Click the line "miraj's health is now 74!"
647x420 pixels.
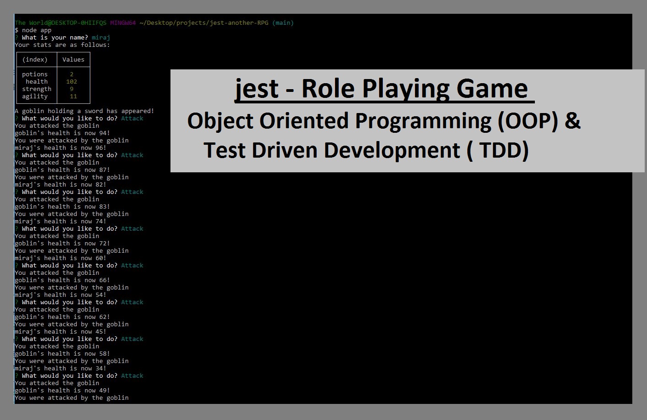click(61, 221)
